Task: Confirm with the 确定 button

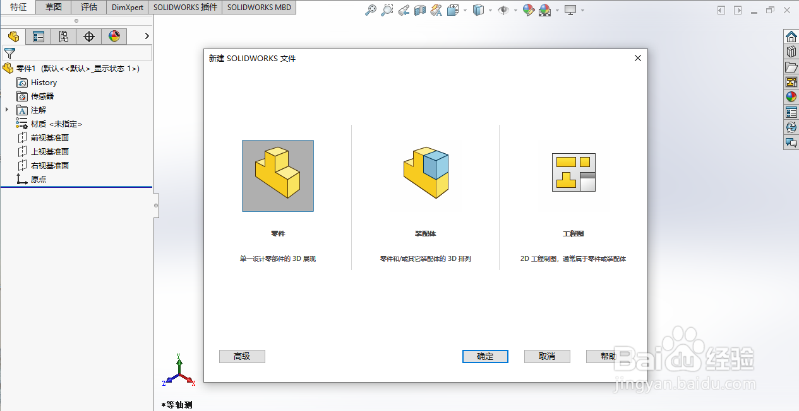Action: (x=485, y=356)
